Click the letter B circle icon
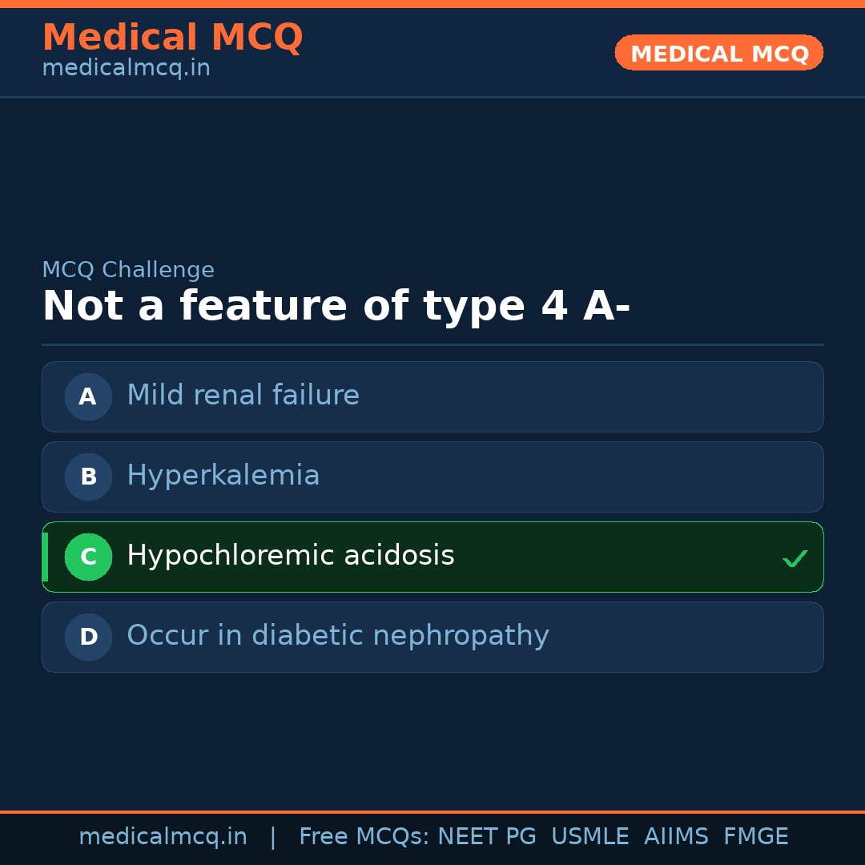Viewport: 865px width, 865px height. click(x=88, y=477)
